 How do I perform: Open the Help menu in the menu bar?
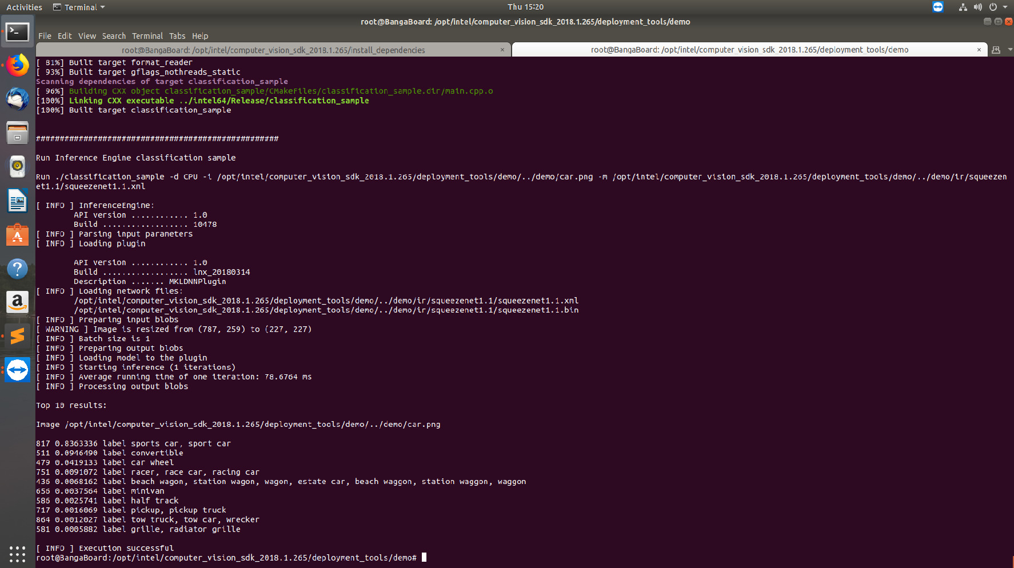(200, 35)
